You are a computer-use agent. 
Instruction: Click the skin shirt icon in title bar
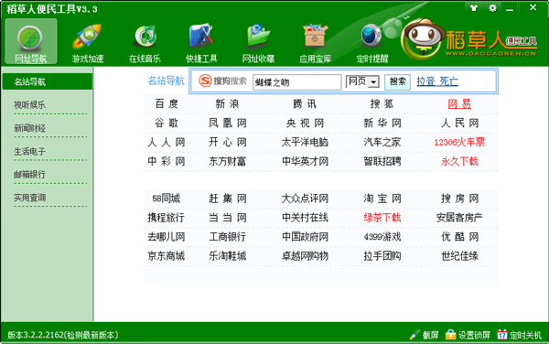click(474, 7)
